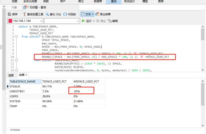Click the Save (保存) toolbar button
The width and height of the screenshot is (206, 134).
click(x=12, y=14)
